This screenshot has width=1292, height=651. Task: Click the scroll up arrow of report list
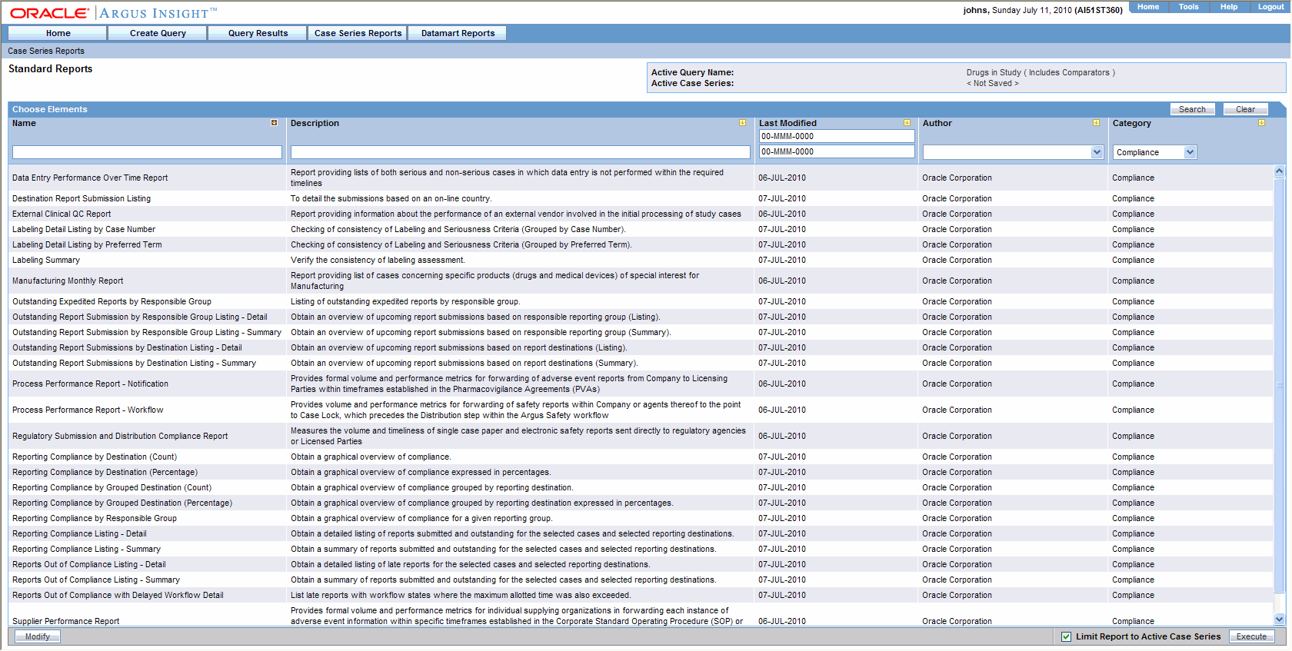1280,171
